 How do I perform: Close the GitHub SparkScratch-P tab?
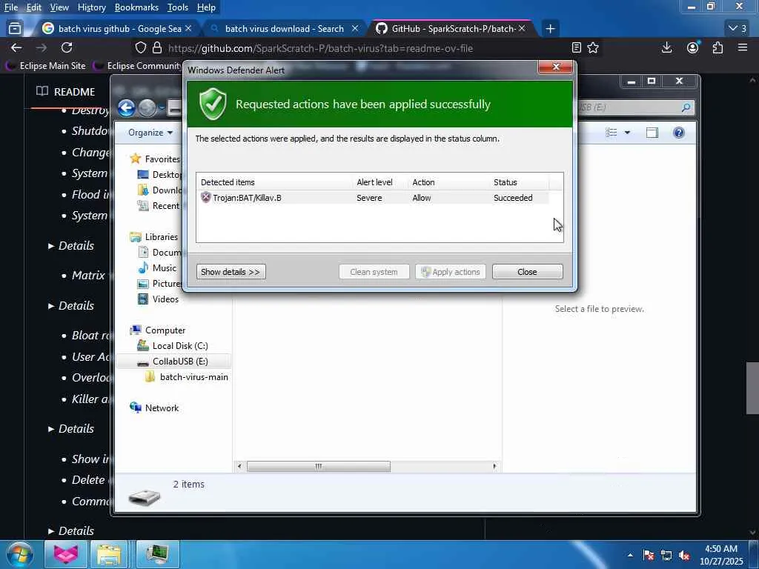pos(522,29)
